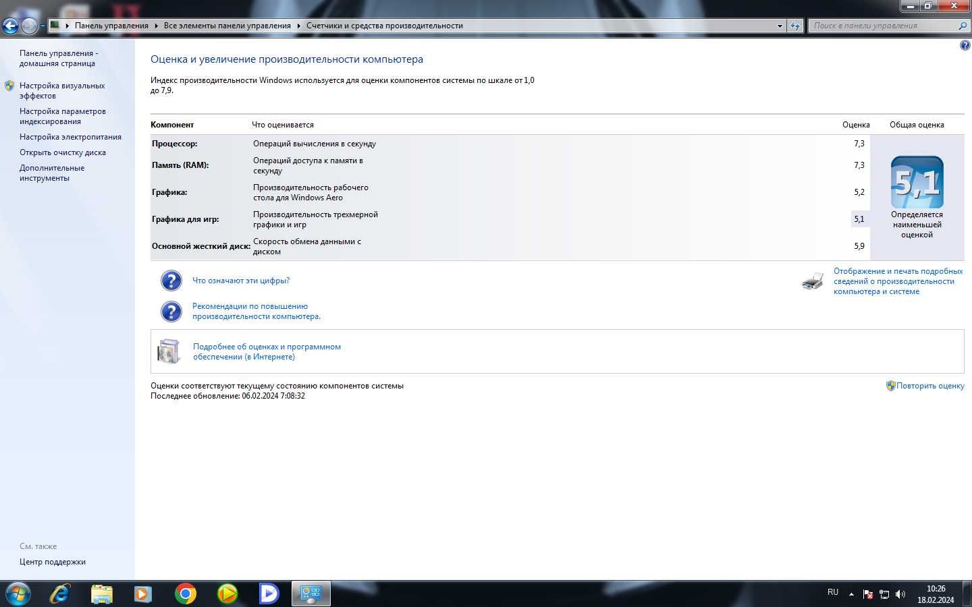Screen dimensions: 972x607
Task: Click the magnifier search icon
Action: 963,26
